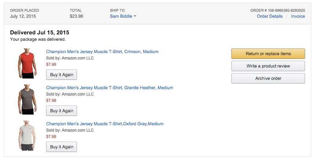Click the Sam Biddle recipient name

(121, 16)
